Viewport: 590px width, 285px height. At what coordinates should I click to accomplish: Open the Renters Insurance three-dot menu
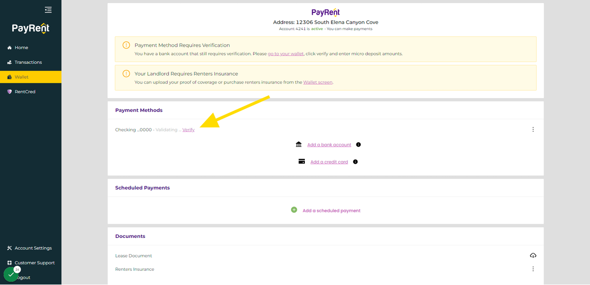[533, 269]
